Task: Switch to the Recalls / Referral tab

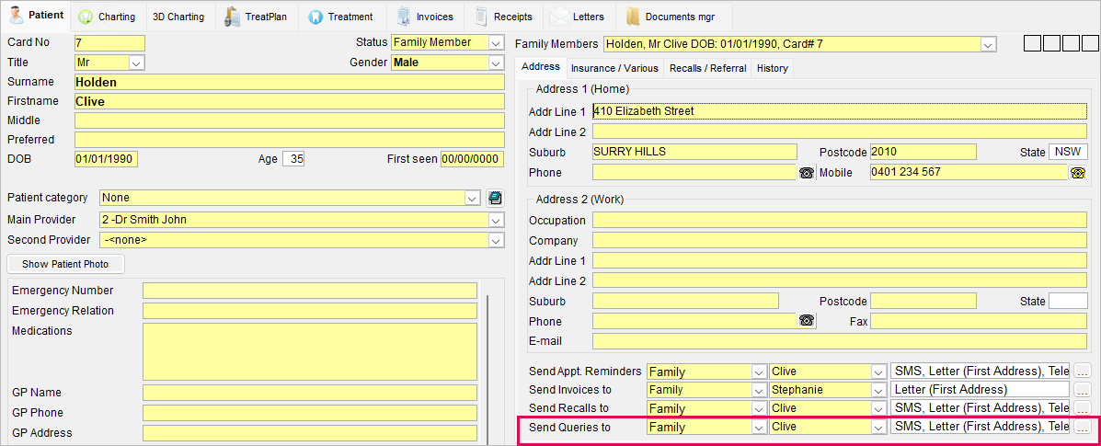Action: click(707, 68)
